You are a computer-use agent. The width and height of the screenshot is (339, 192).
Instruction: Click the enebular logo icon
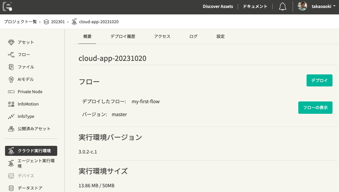7,6
